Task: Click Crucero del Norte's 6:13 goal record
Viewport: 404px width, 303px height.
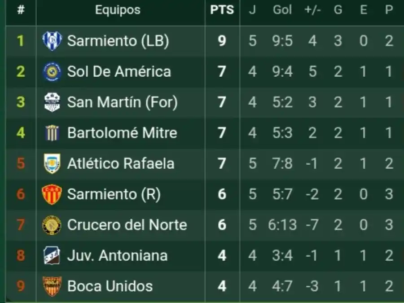Action: tap(282, 224)
